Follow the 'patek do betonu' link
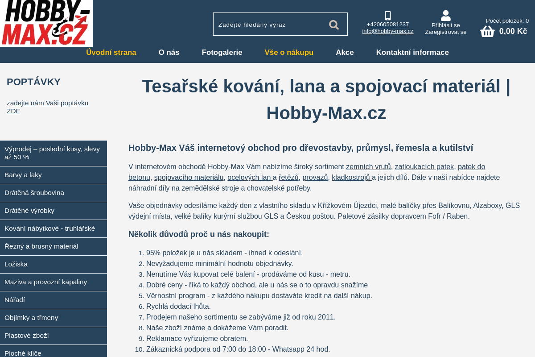535x357 pixels. [x=471, y=166]
